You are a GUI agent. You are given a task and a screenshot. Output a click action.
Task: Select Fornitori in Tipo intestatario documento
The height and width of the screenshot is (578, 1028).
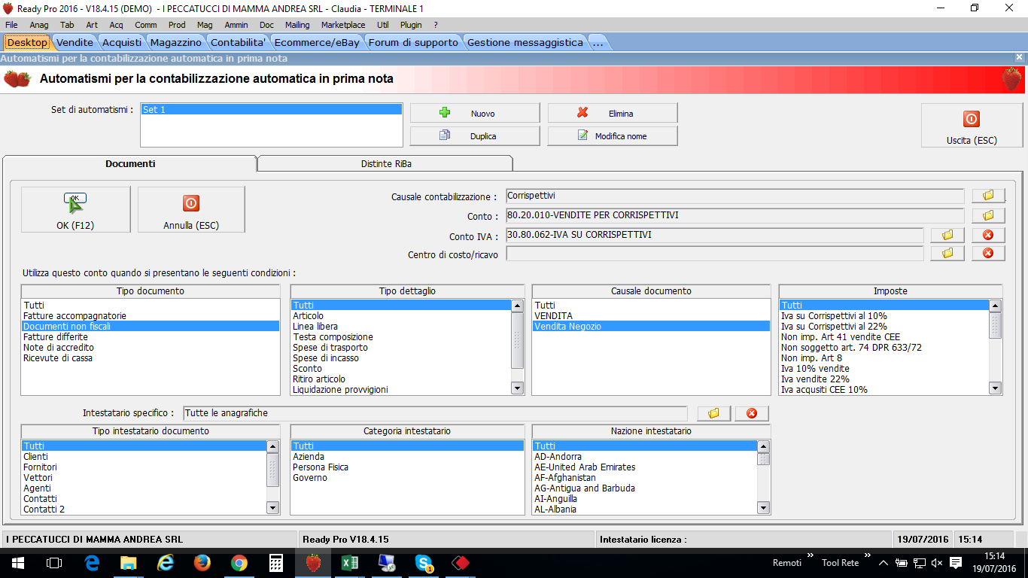(144, 467)
